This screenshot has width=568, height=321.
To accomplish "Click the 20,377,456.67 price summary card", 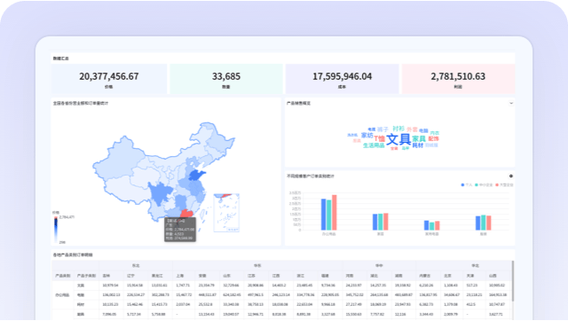I will click(109, 79).
